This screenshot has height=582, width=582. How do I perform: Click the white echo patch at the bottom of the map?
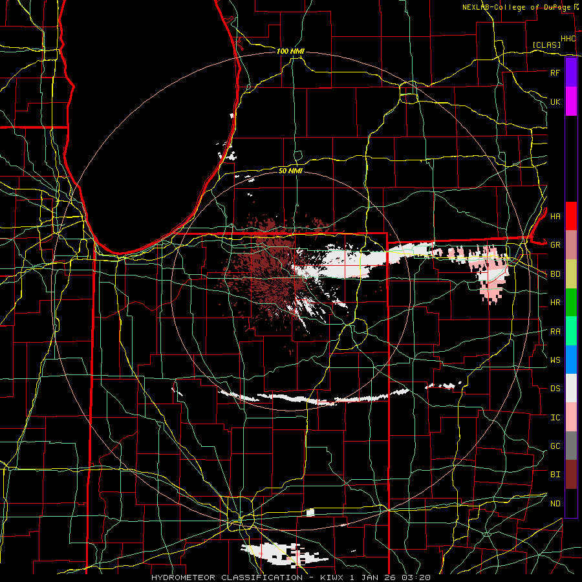tap(284, 555)
